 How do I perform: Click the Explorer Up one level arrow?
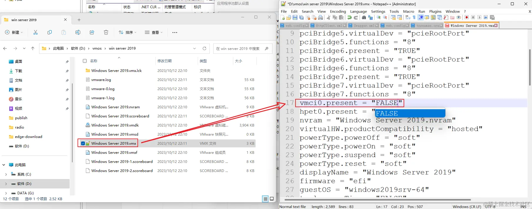[33, 48]
